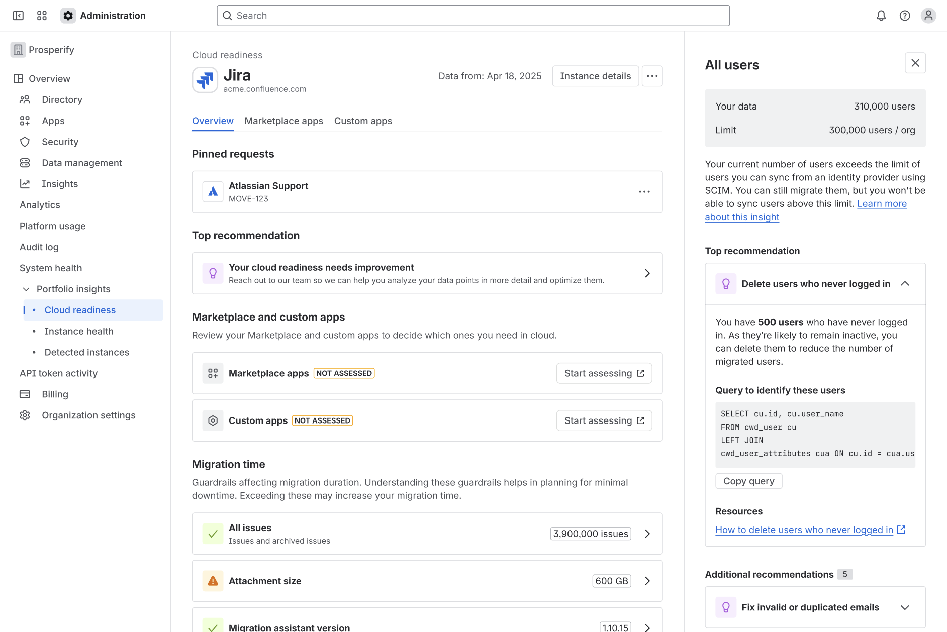This screenshot has width=947, height=632.
Task: Open the app switcher grid icon
Action: (42, 16)
